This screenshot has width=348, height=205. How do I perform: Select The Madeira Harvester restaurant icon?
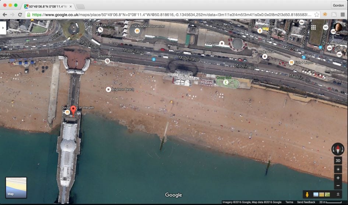point(137,31)
